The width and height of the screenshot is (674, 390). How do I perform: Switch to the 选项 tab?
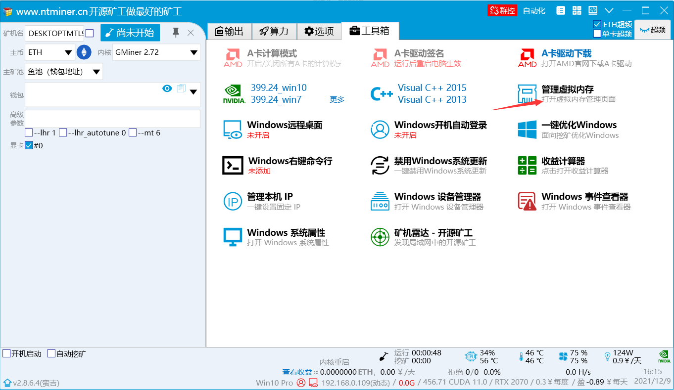tap(319, 31)
